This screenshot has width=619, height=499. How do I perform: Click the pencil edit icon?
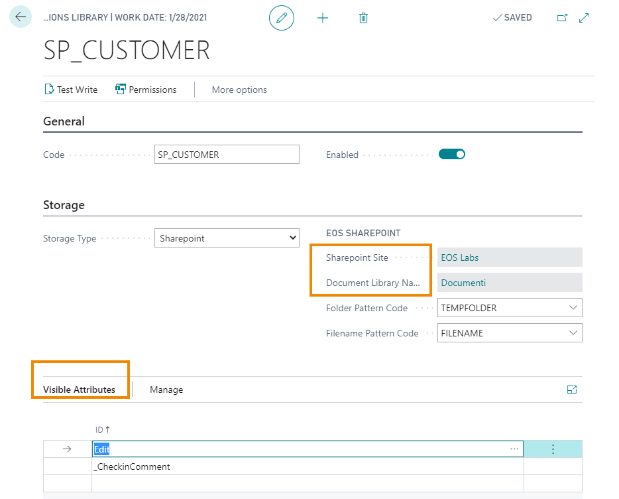[281, 18]
